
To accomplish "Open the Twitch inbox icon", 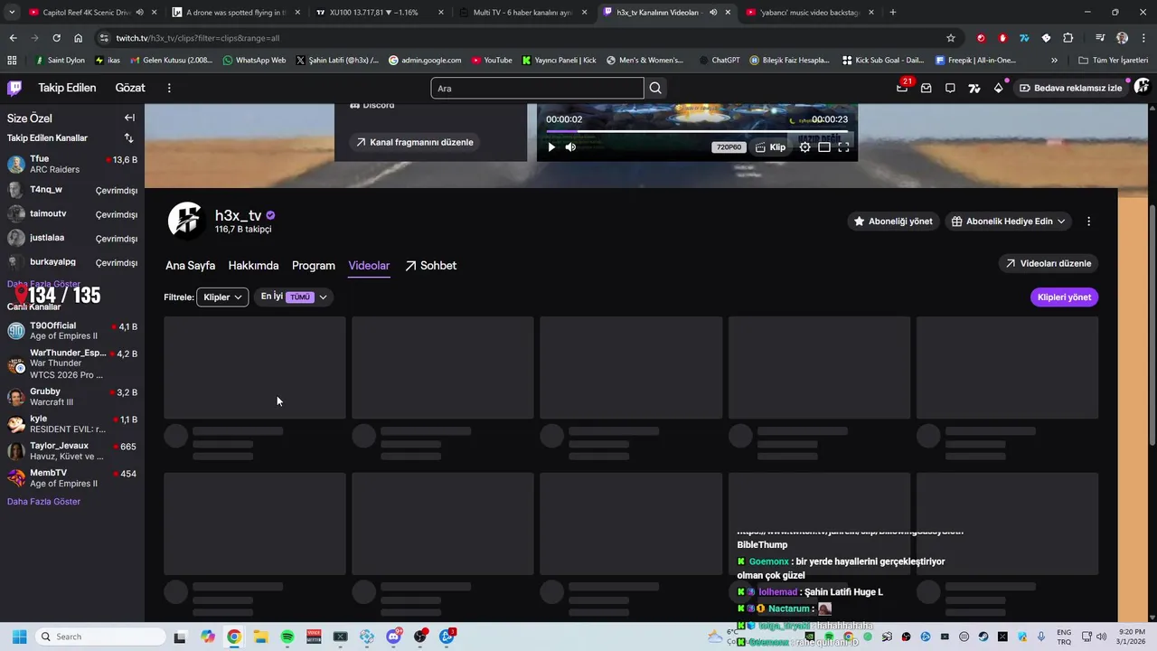I will pyautogui.click(x=927, y=88).
